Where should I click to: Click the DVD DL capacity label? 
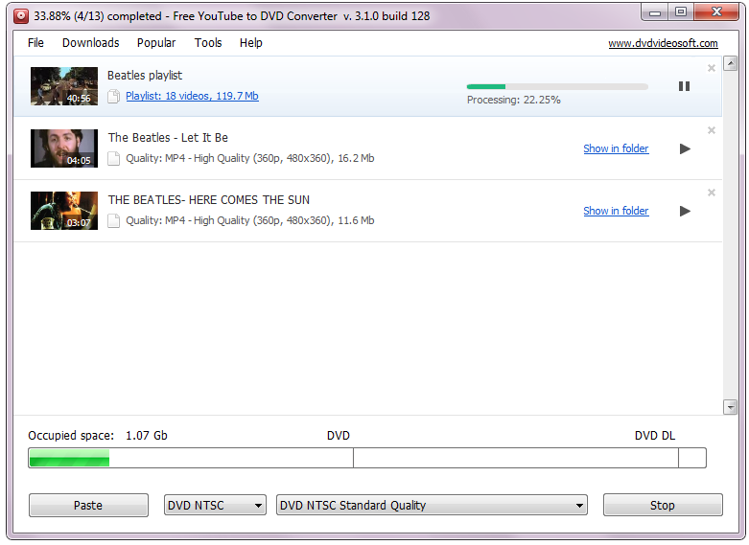[x=654, y=436]
